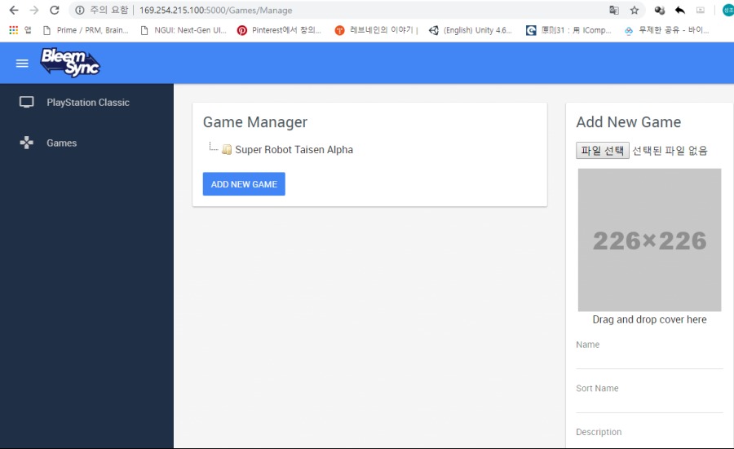This screenshot has width=734, height=449.
Task: Click the site info icon in the address bar
Action: (x=80, y=10)
